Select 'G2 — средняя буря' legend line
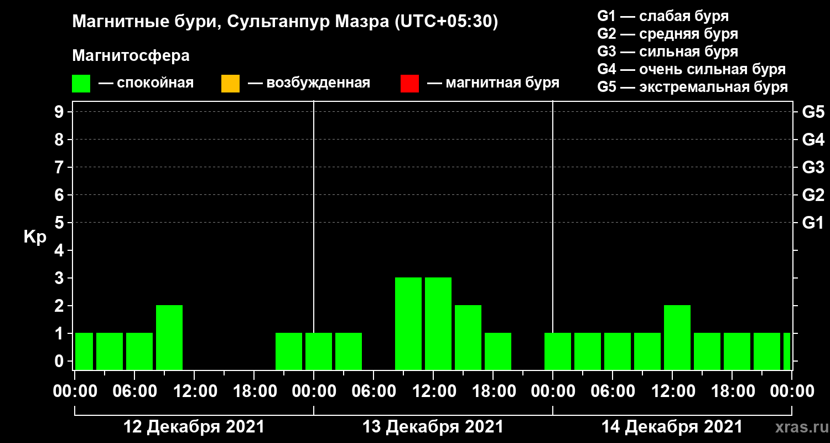 [667, 34]
